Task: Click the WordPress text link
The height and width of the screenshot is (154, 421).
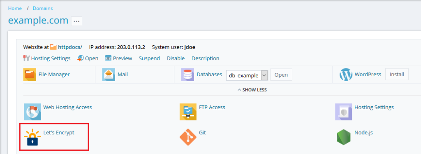Action: click(368, 75)
